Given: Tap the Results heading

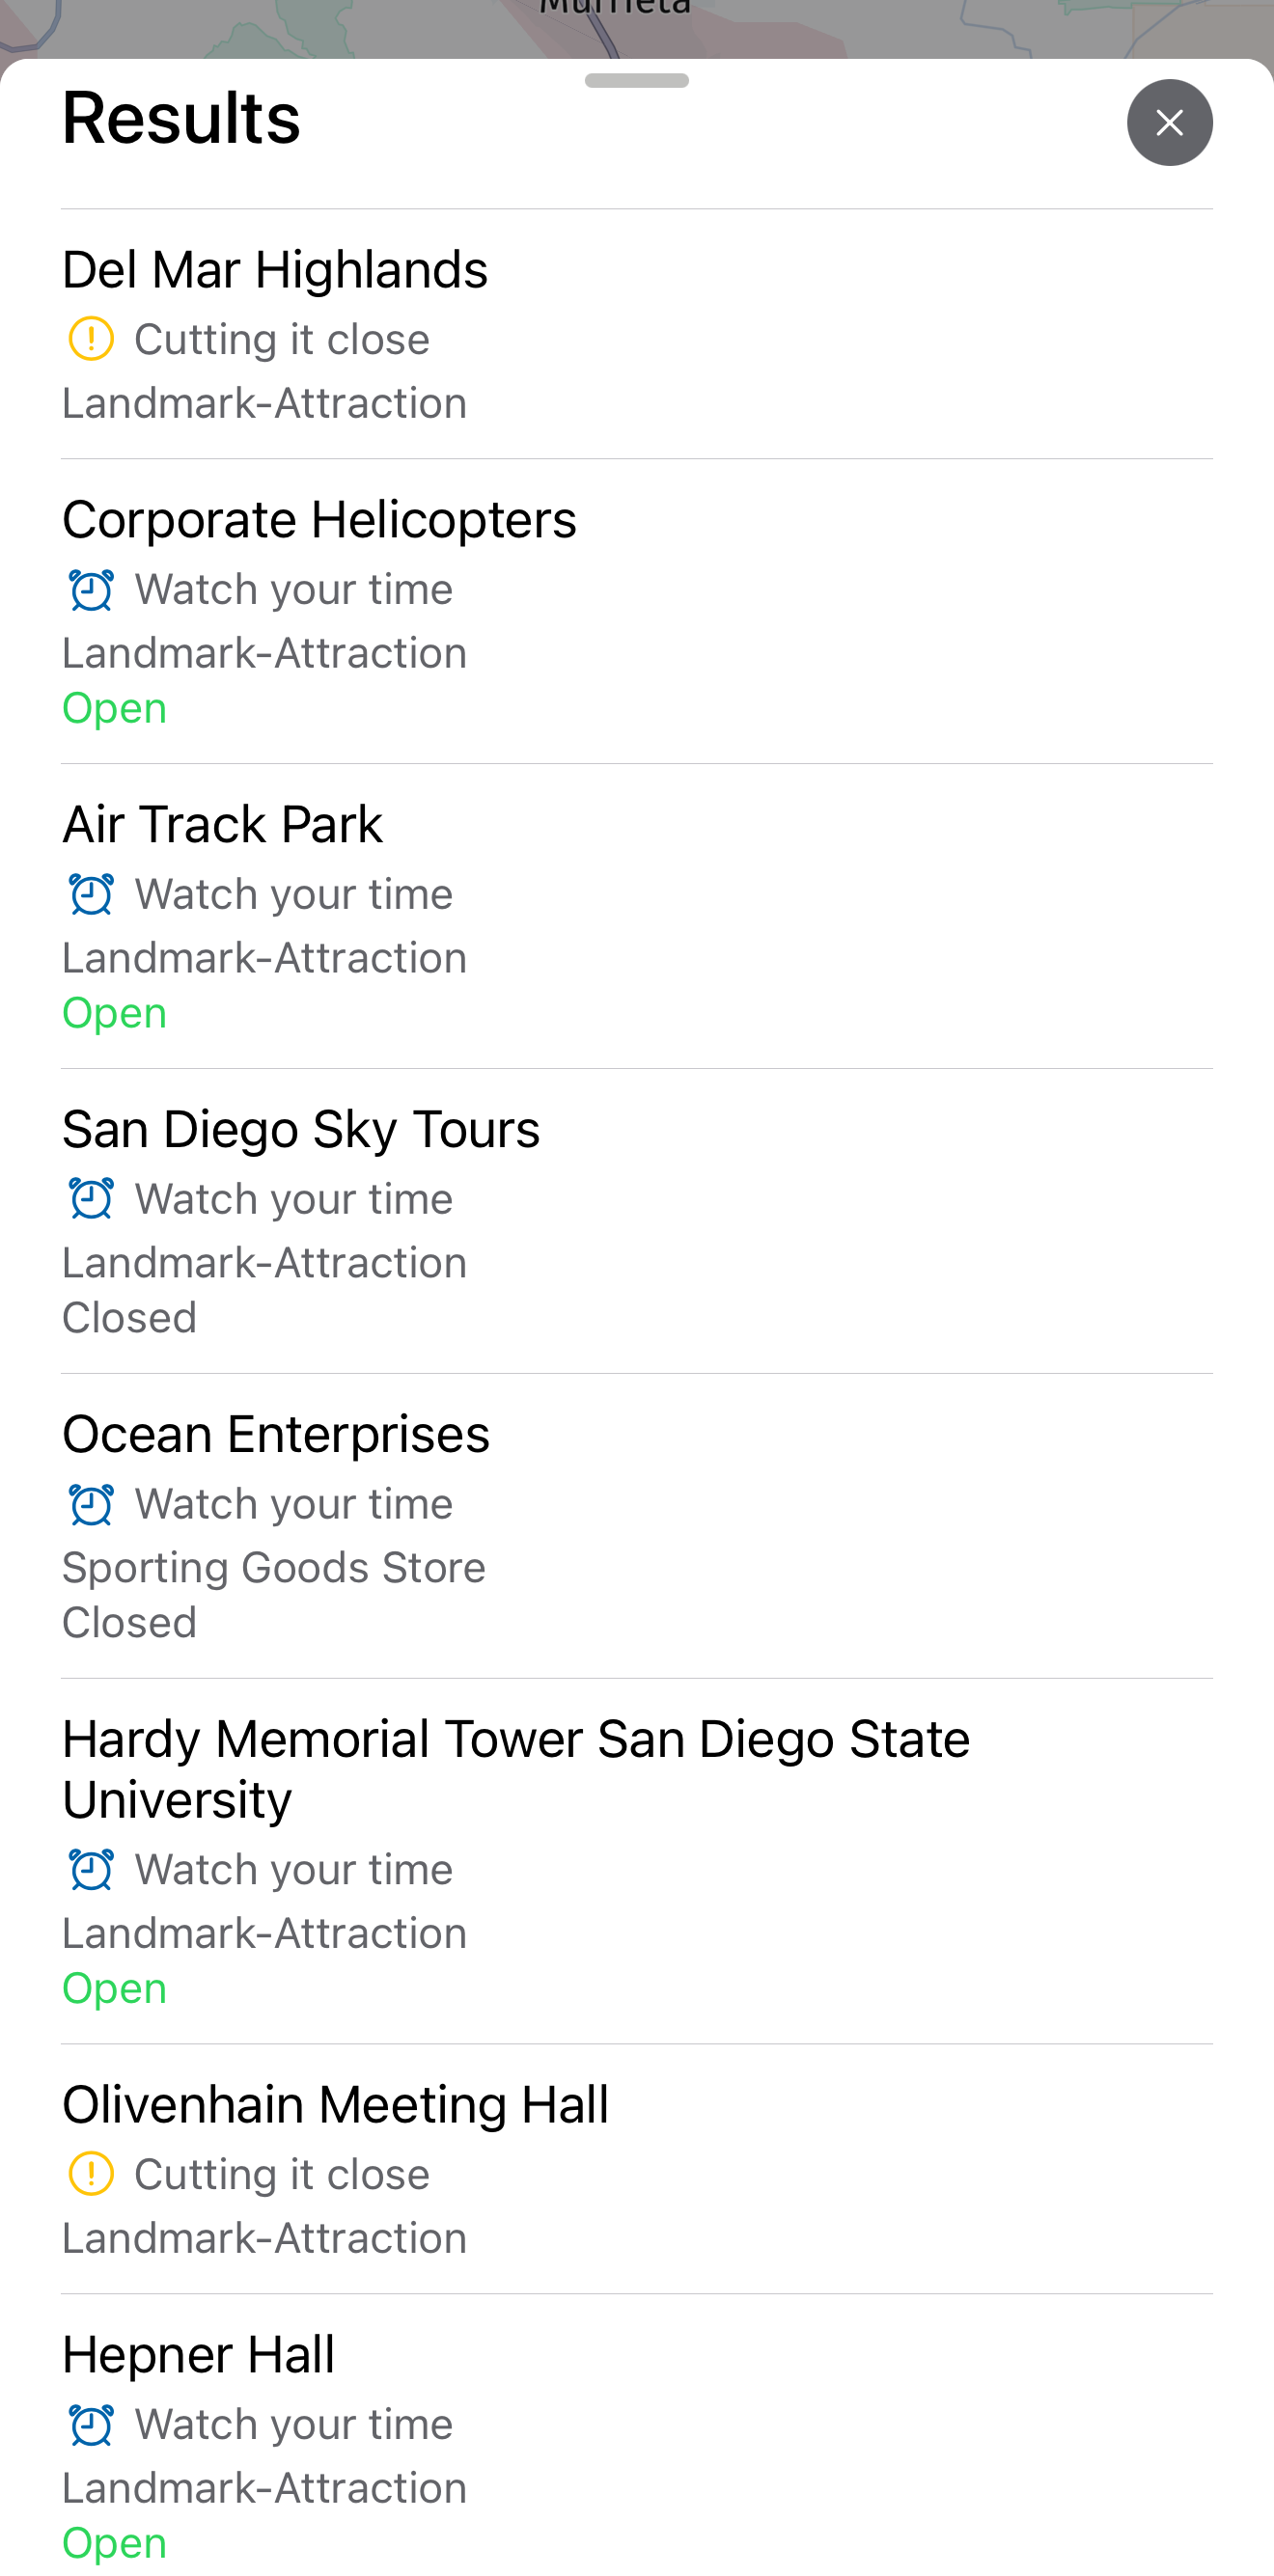Looking at the screenshot, I should coord(181,118).
